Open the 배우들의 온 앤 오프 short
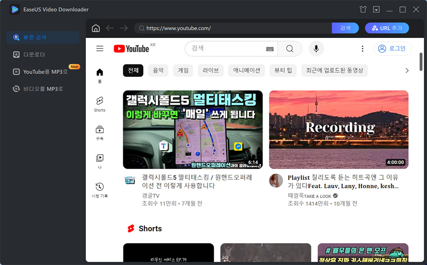 point(363,253)
